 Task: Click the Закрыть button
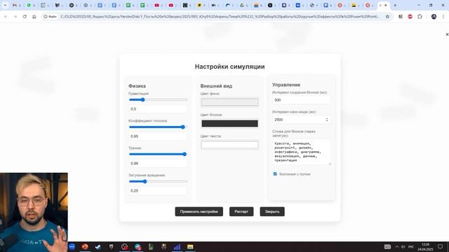272,211
